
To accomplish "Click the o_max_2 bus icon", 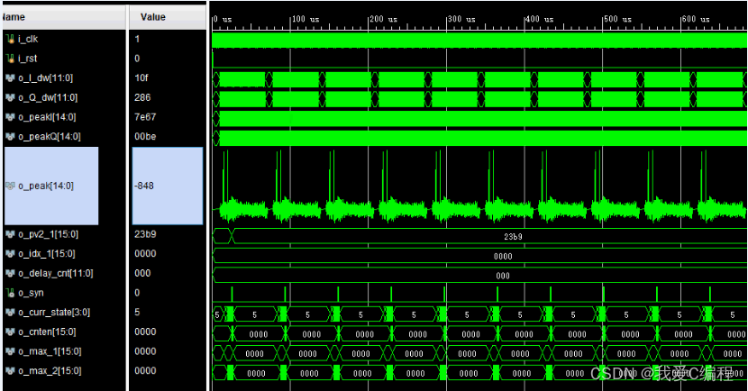I will [x=10, y=371].
